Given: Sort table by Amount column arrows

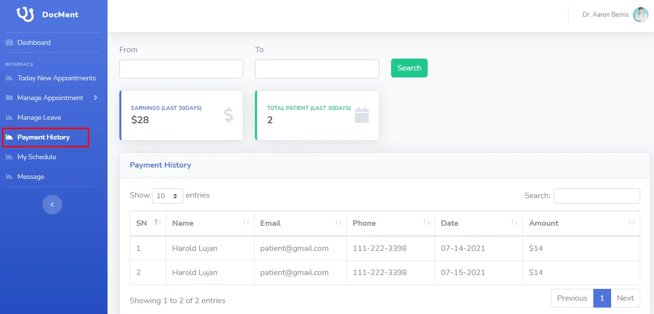Looking at the screenshot, I should pyautogui.click(x=632, y=223).
